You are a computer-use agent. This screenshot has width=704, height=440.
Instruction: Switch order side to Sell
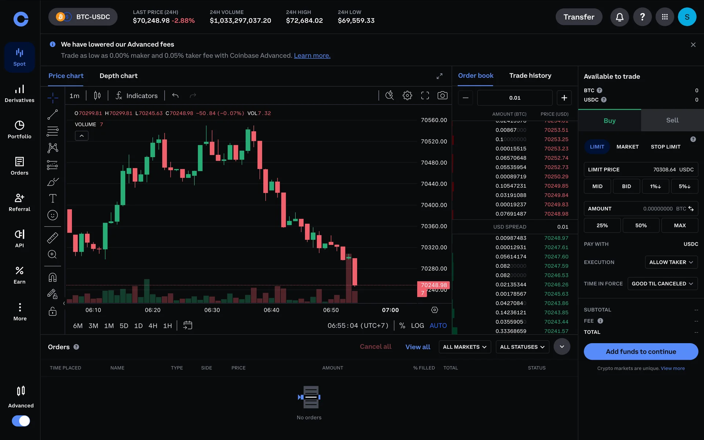672,120
